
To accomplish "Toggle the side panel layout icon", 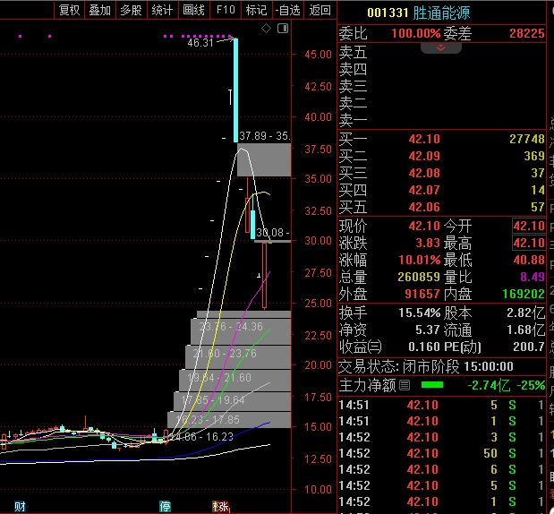I will pos(283,29).
